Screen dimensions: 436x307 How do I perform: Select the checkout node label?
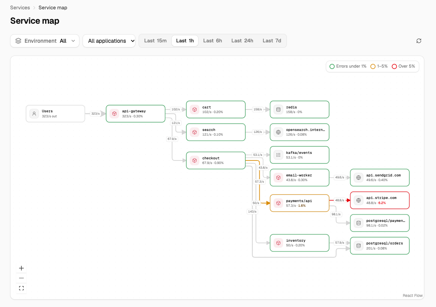[x=211, y=158]
